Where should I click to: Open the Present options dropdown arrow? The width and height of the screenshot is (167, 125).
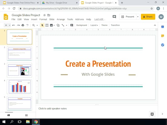[138, 17]
